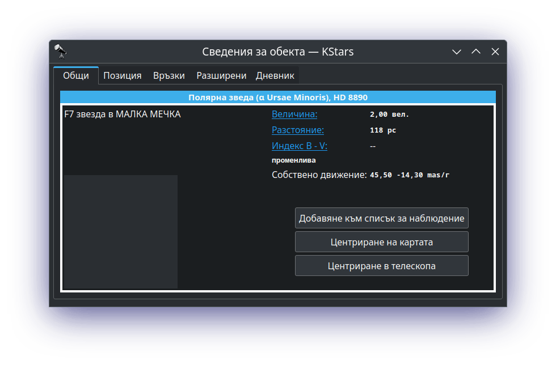Click the gray object image thumbnail
This screenshot has width=556, height=365.
point(121,231)
